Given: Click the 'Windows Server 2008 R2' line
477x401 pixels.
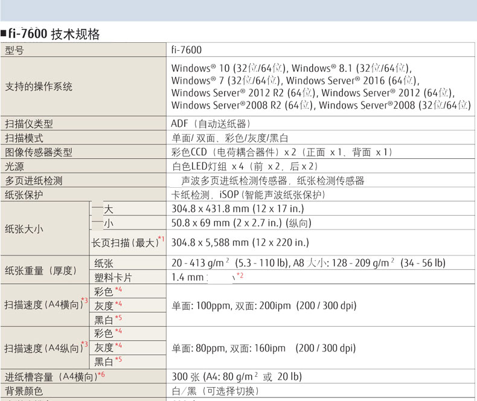Looking at the screenshot, I should click(x=242, y=105).
